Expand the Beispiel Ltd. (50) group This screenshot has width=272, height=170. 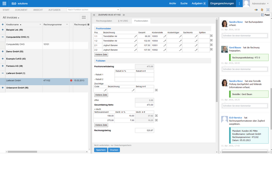3,30
